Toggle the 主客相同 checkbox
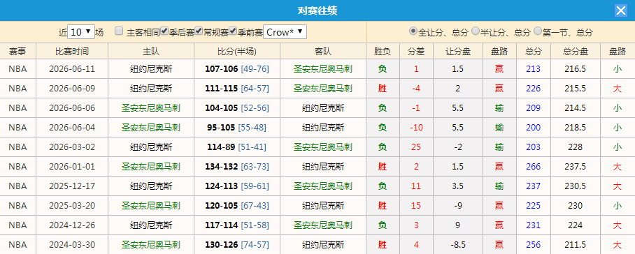The height and width of the screenshot is (254, 635). click(119, 31)
